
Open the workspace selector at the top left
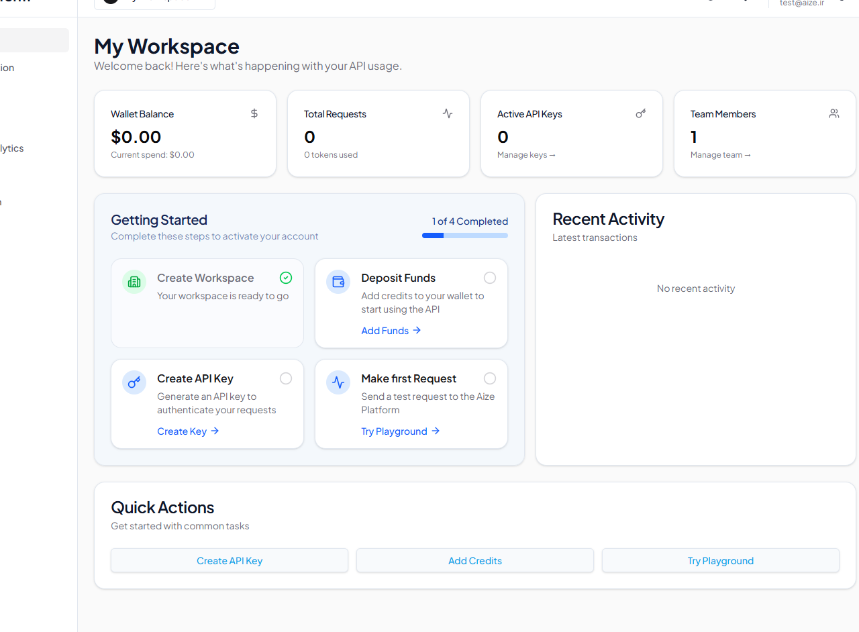pos(154,2)
